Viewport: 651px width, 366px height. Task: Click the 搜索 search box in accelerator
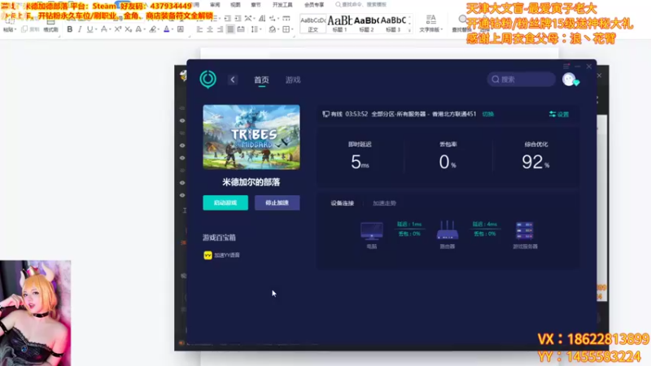pos(521,79)
